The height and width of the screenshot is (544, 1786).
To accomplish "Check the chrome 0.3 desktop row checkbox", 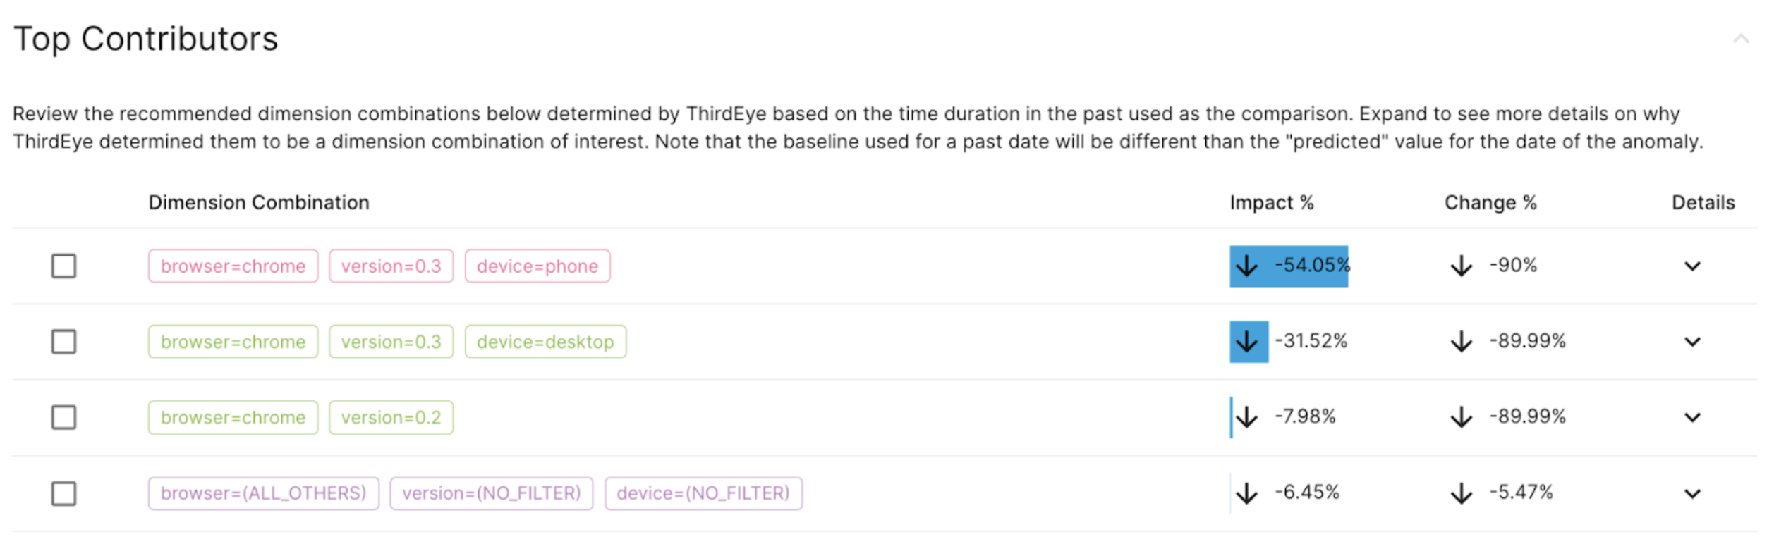I will click(x=63, y=342).
